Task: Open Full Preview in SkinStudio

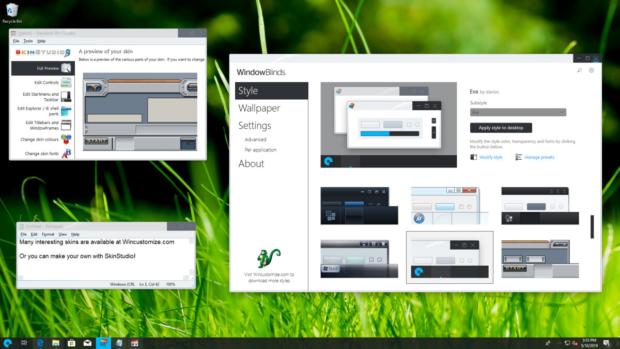Action: pos(42,68)
